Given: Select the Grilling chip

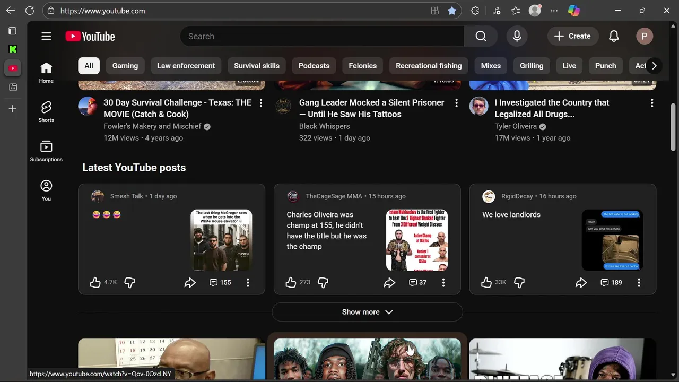Looking at the screenshot, I should pos(532,66).
